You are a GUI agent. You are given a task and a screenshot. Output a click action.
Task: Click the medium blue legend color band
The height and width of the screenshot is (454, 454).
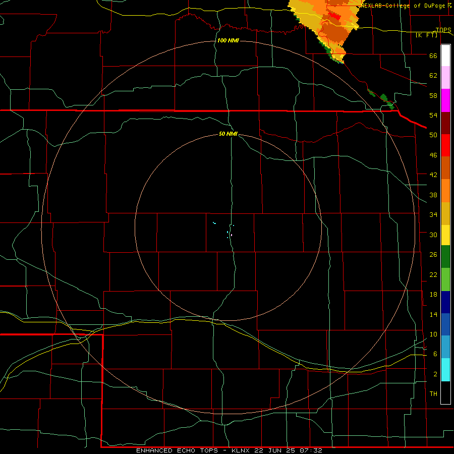pos(445,324)
